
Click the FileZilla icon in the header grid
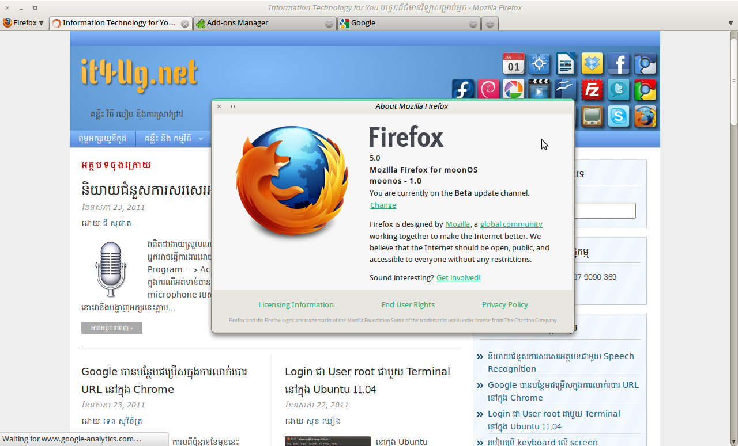tap(592, 89)
